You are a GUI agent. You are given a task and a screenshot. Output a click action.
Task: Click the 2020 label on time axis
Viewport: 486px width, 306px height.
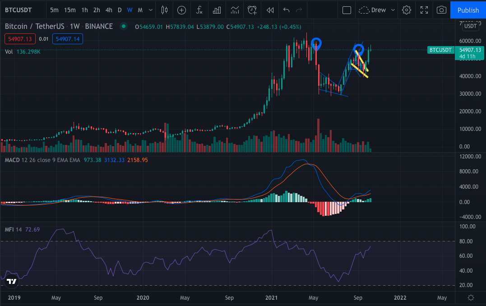click(x=143, y=297)
